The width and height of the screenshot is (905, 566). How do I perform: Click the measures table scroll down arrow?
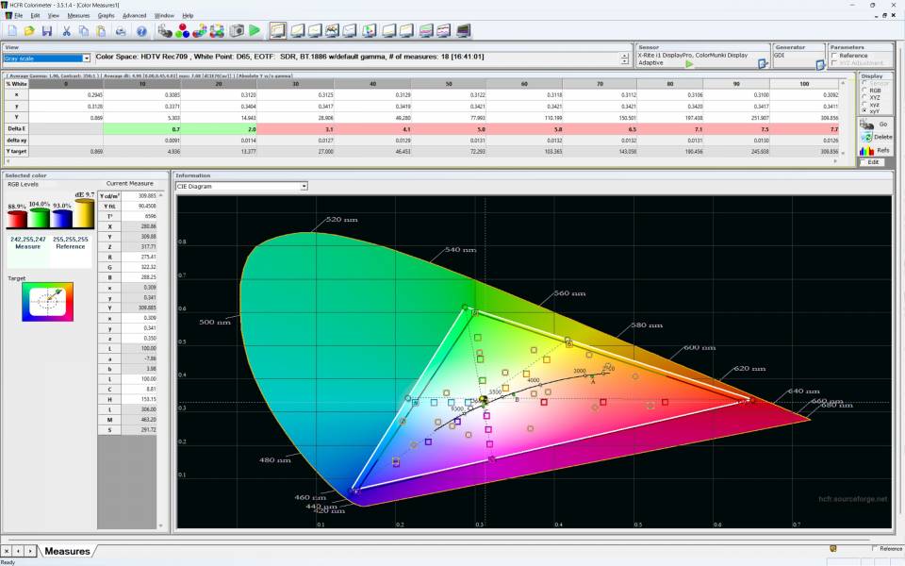pyautogui.click(x=843, y=153)
